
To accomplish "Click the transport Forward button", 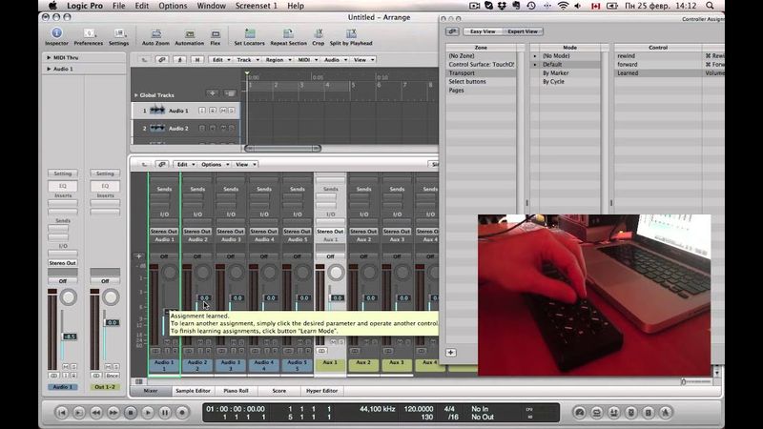I will (x=113, y=413).
